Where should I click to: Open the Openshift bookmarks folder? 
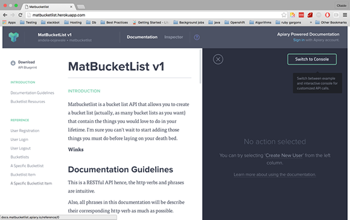(235, 22)
